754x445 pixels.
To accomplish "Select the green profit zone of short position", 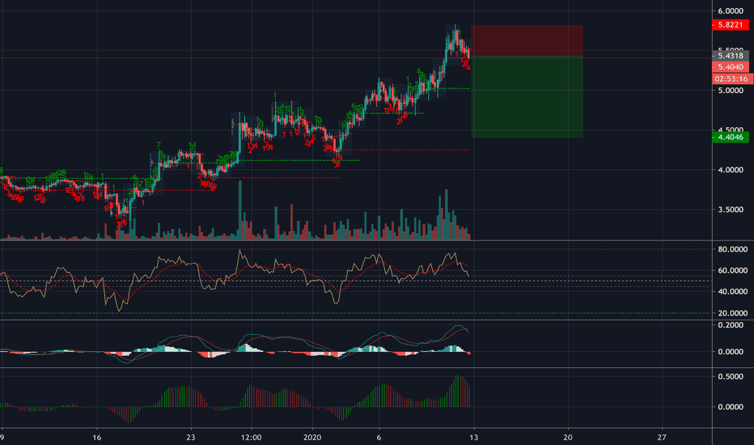I will [x=527, y=97].
